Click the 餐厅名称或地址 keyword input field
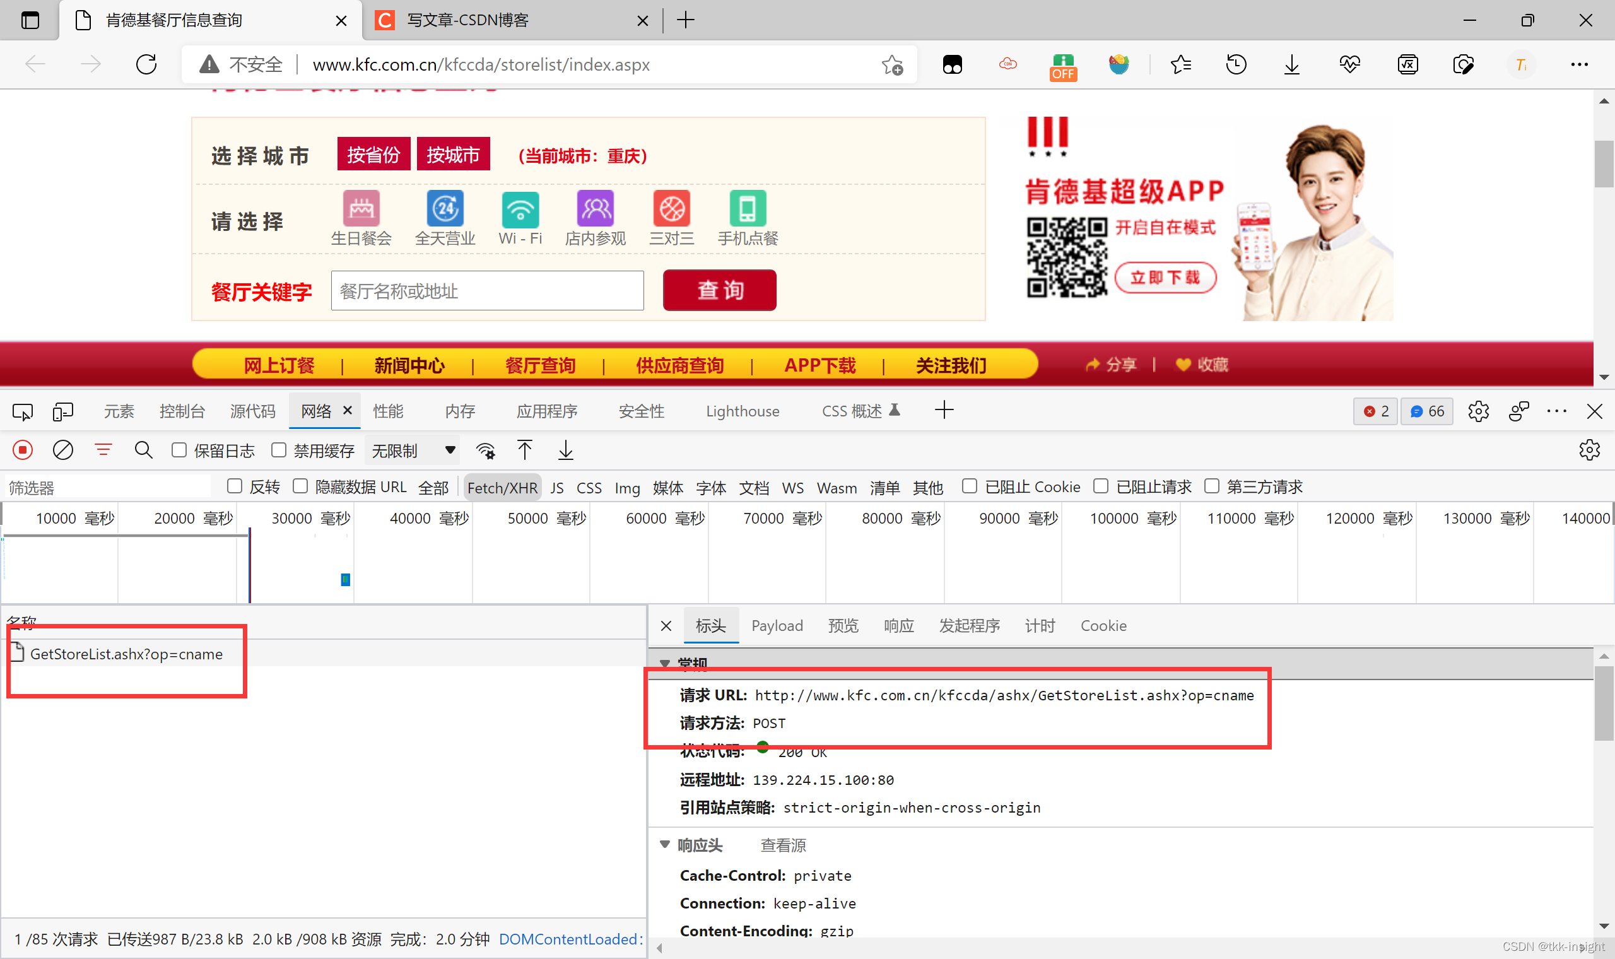 (x=487, y=291)
